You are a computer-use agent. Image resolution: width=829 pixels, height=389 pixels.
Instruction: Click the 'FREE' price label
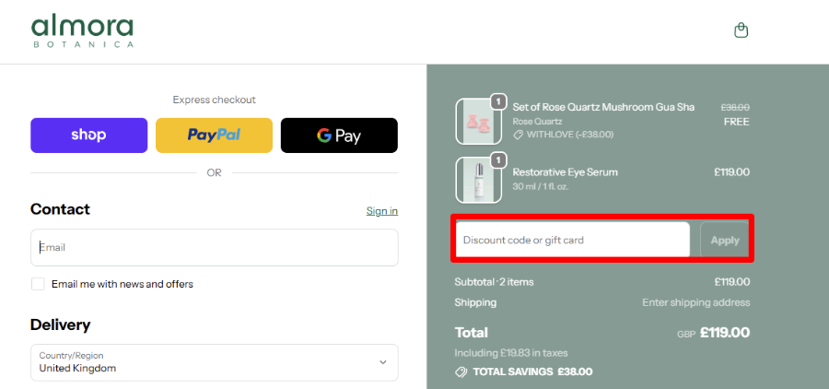click(737, 122)
